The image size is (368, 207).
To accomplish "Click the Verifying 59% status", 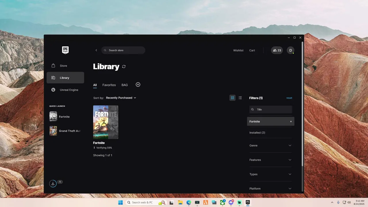I will pyautogui.click(x=103, y=148).
